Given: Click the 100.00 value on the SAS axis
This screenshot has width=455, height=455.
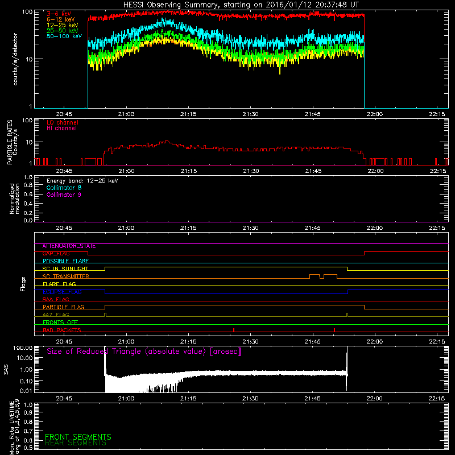Looking at the screenshot, I should click(23, 348).
